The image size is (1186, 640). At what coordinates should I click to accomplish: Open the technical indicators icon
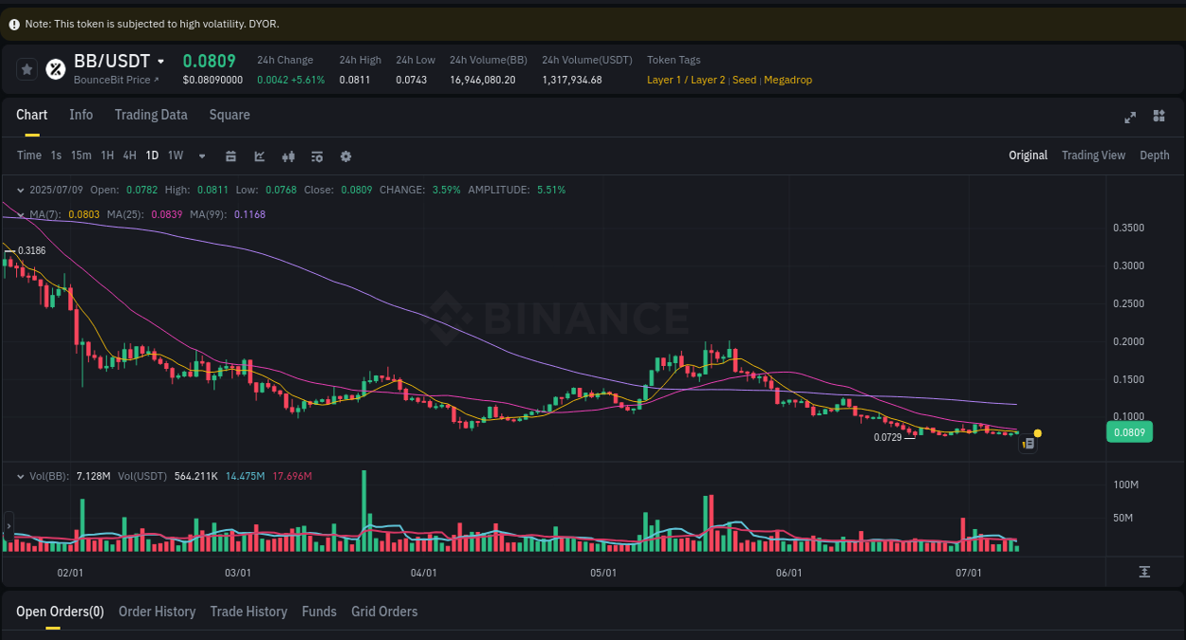(x=317, y=155)
